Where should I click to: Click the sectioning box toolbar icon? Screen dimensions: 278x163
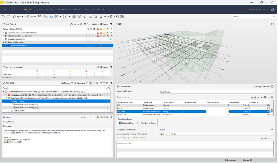click(74, 17)
